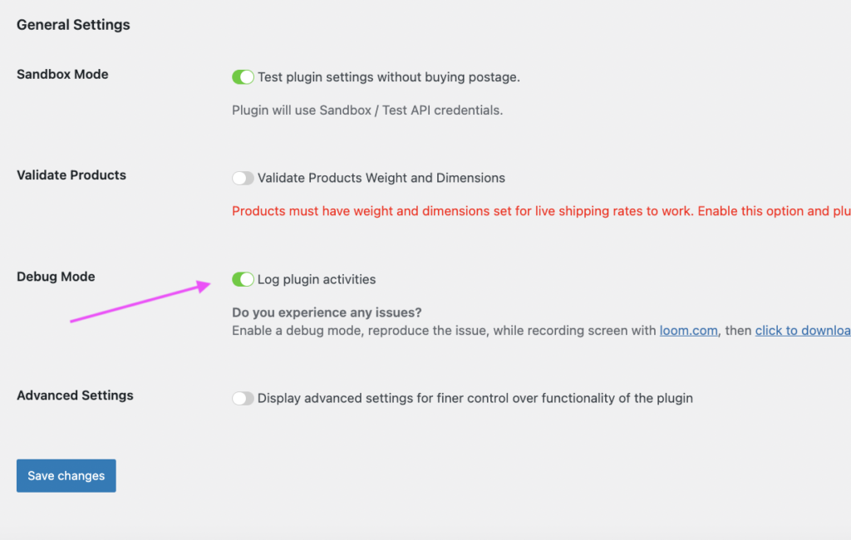The height and width of the screenshot is (540, 851).
Task: Turn off the Debug Mode toggle
Action: [x=243, y=279]
